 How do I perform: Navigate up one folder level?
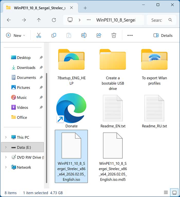[39, 20]
